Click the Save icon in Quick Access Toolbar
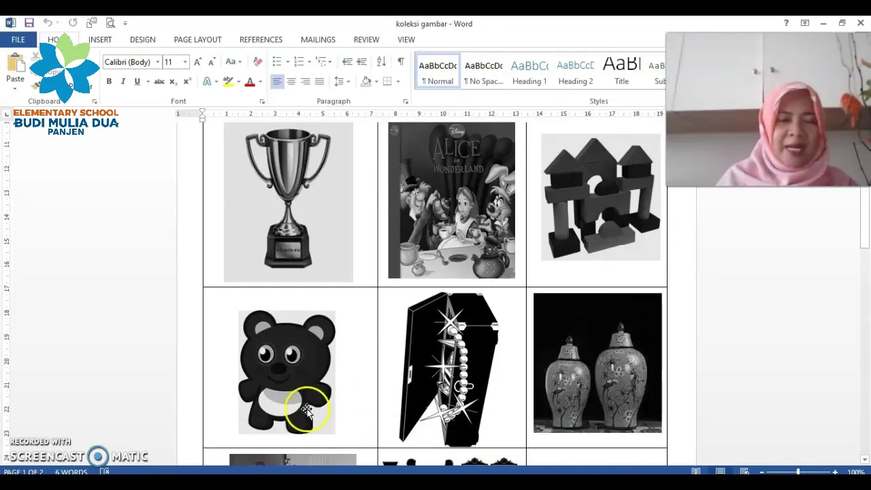Screen dimensions: 871x490 [x=29, y=23]
